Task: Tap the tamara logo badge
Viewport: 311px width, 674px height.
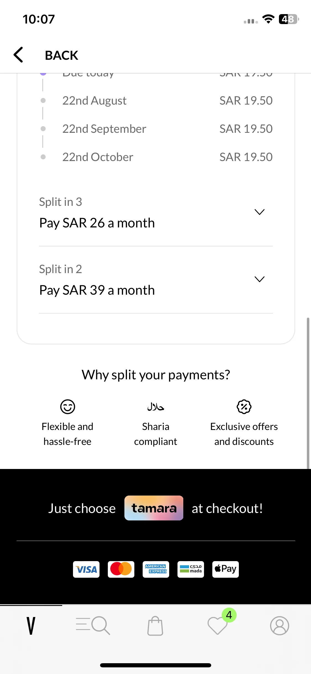Action: 154,508
